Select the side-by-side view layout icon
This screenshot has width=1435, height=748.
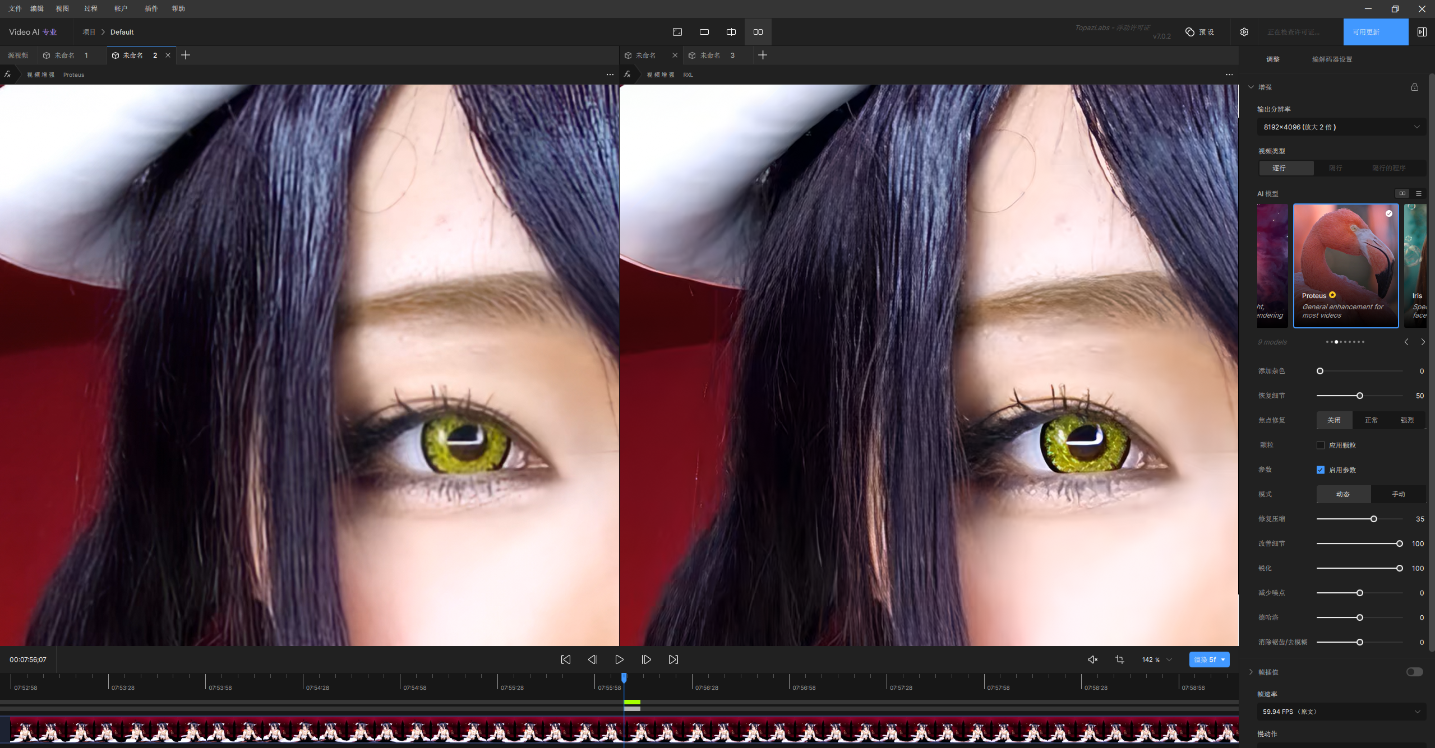758,32
